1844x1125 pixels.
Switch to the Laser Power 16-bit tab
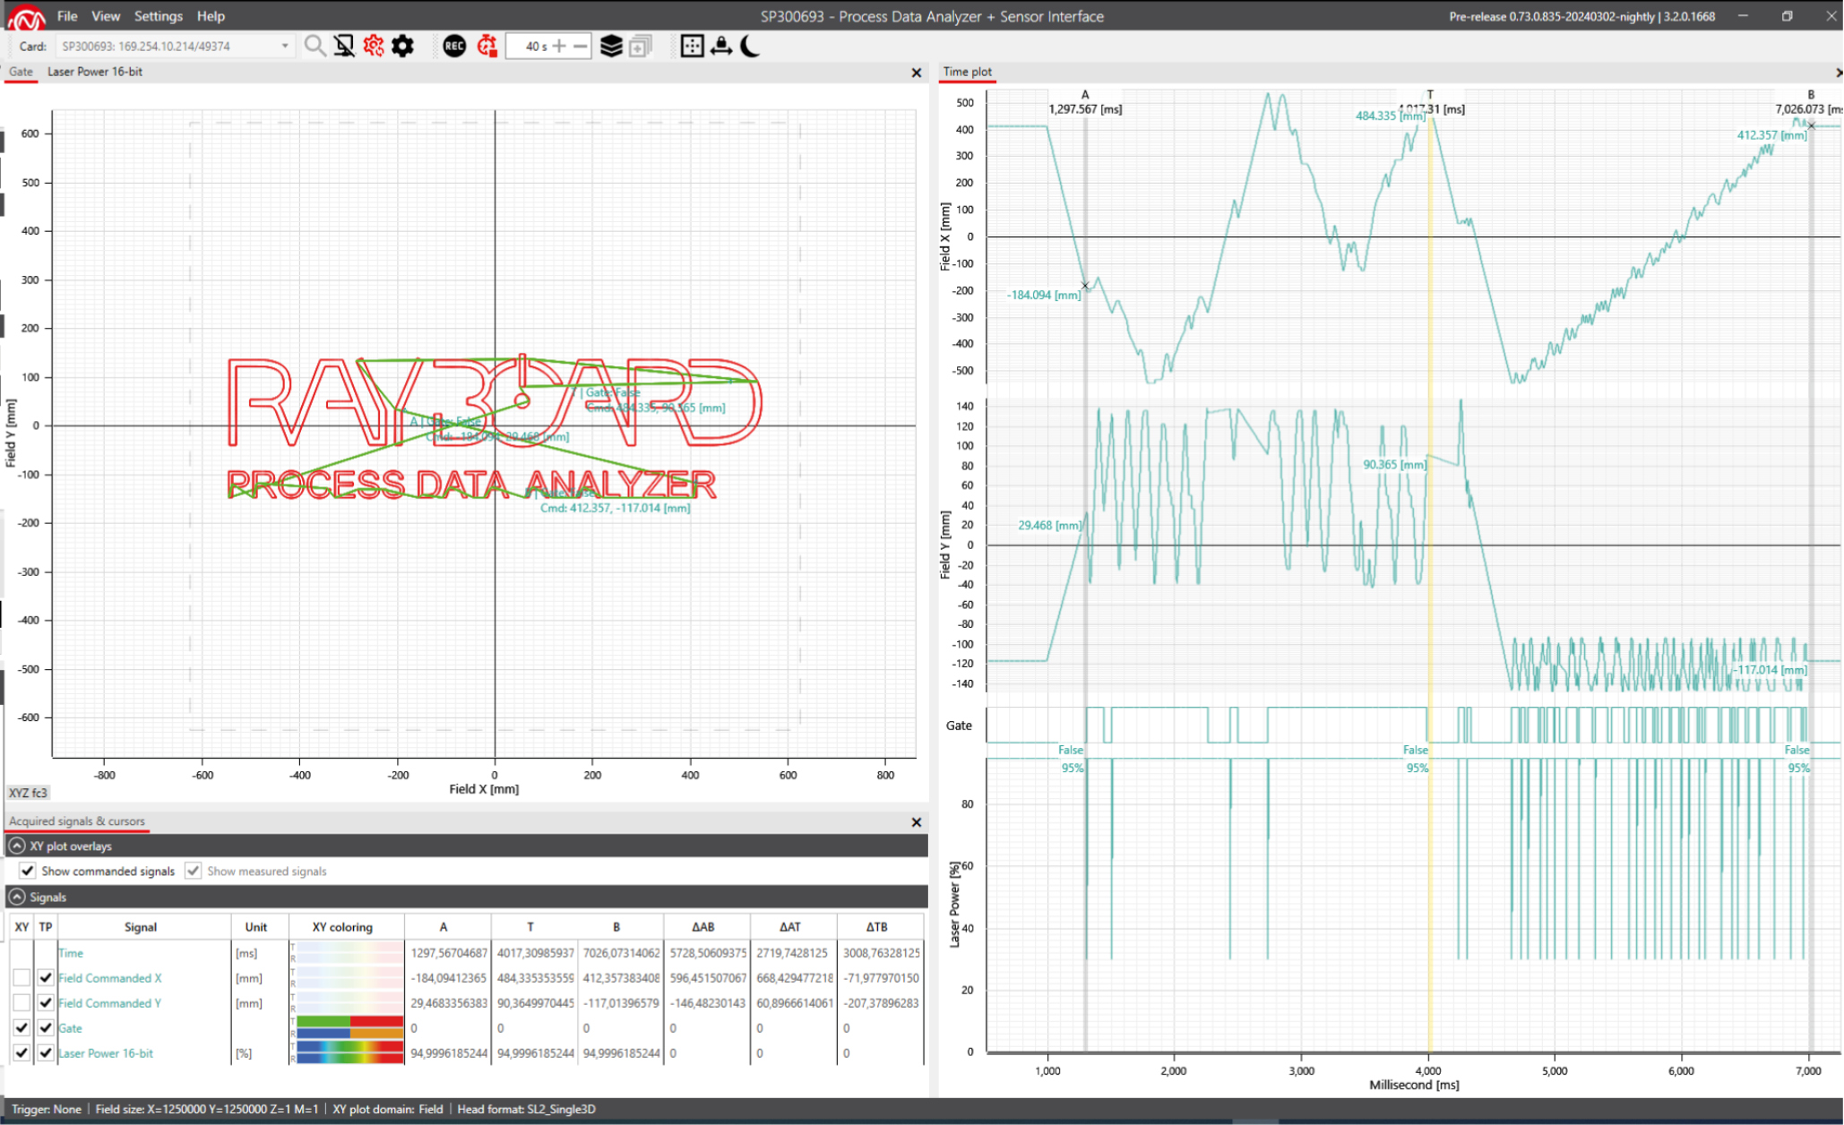95,72
